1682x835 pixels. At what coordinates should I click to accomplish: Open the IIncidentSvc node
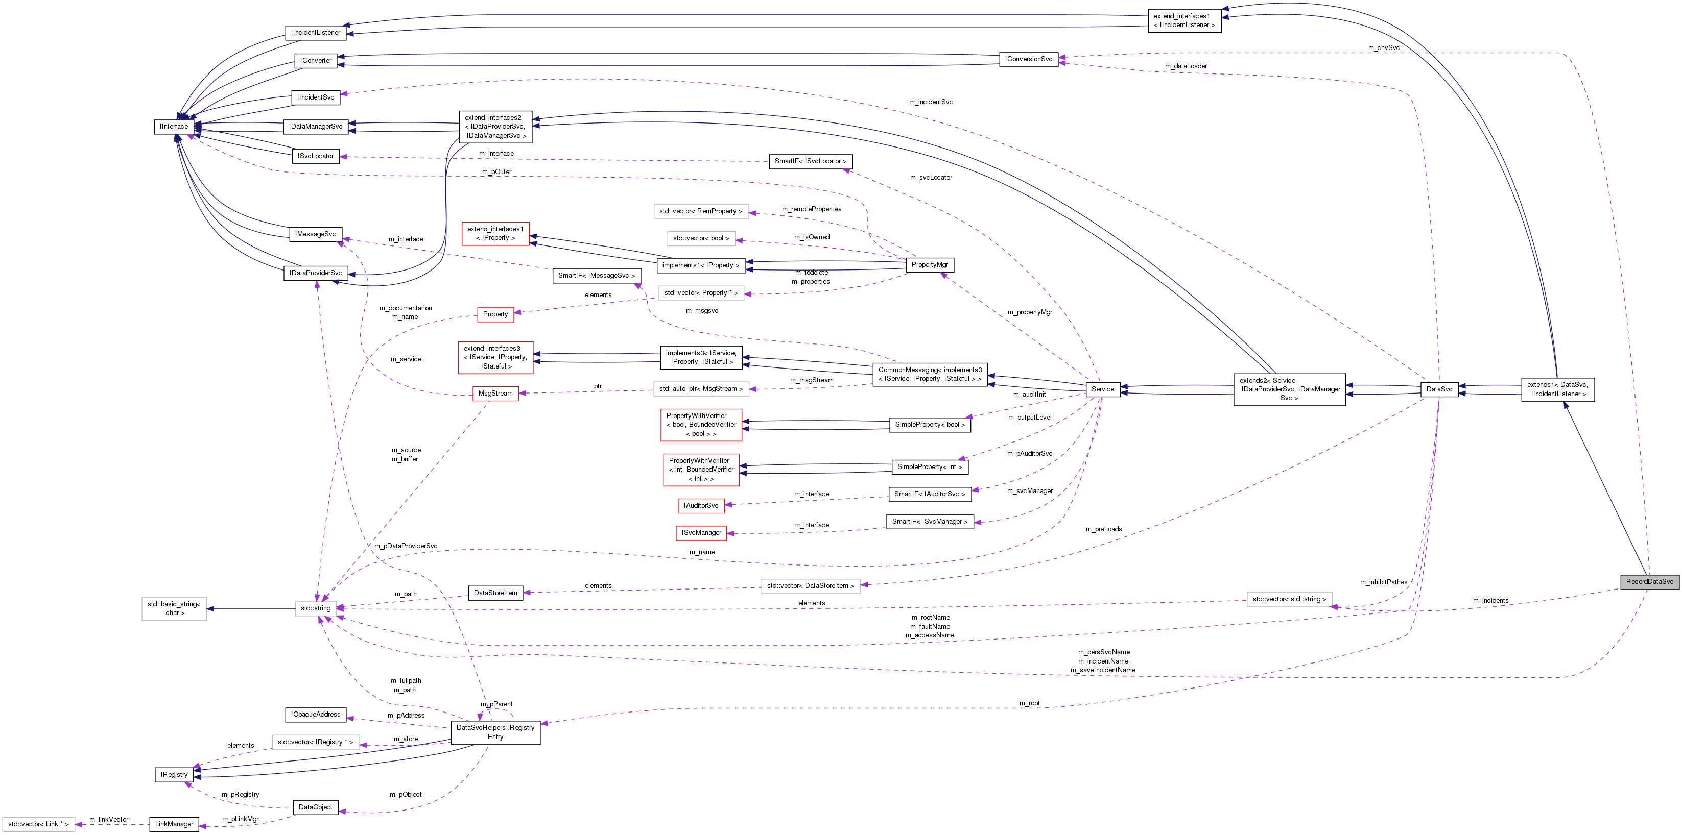point(315,97)
